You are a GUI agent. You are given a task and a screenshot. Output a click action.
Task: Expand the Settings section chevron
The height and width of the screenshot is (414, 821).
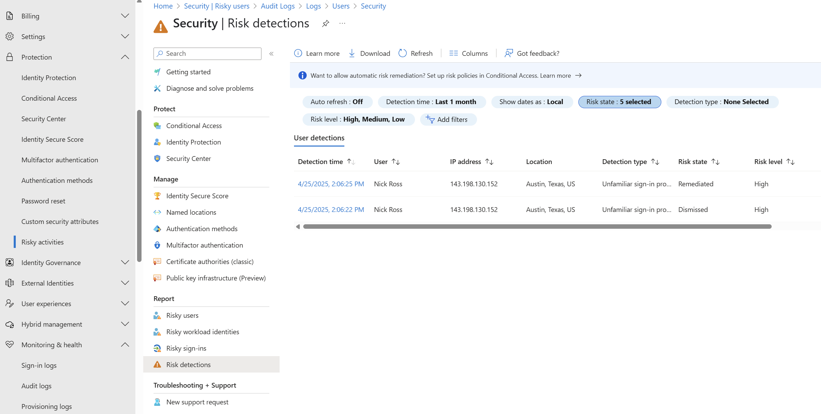tap(125, 36)
